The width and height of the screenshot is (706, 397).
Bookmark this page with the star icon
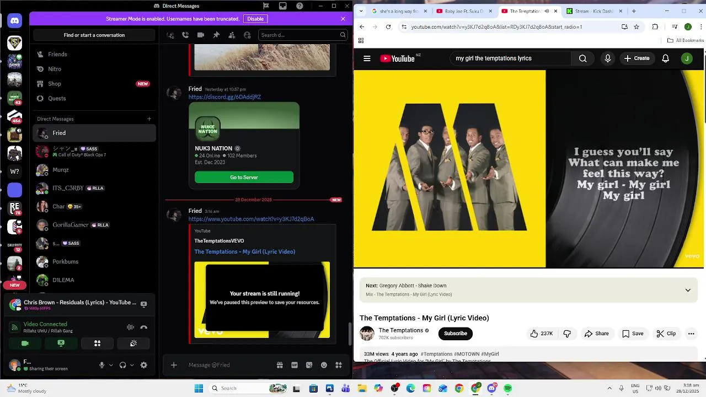pyautogui.click(x=637, y=26)
